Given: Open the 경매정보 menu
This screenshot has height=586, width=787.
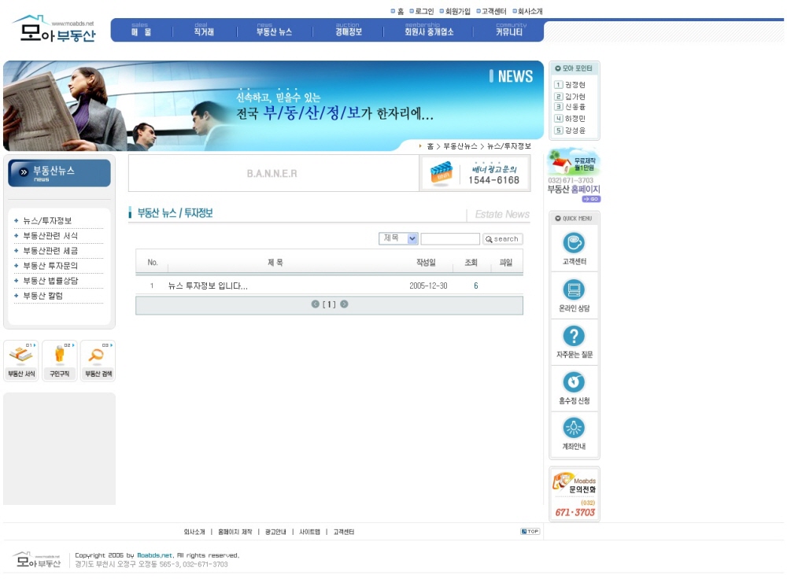Looking at the screenshot, I should point(349,31).
